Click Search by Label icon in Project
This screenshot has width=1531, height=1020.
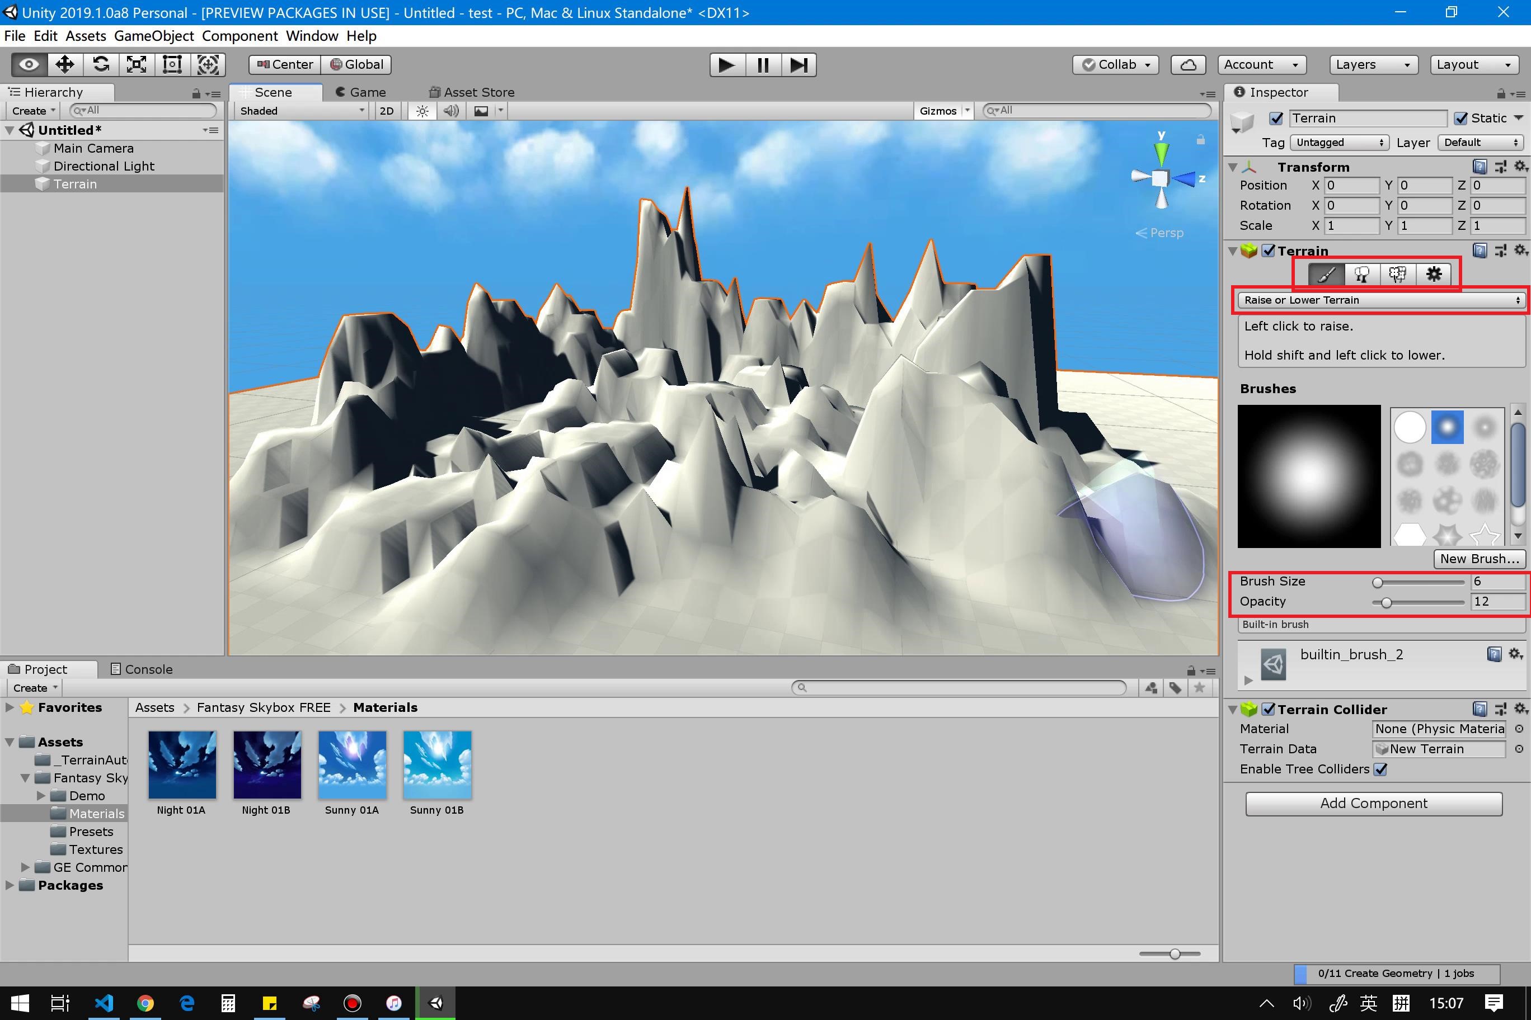click(x=1176, y=688)
